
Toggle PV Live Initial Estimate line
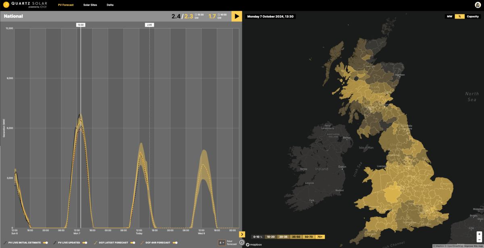point(46,243)
